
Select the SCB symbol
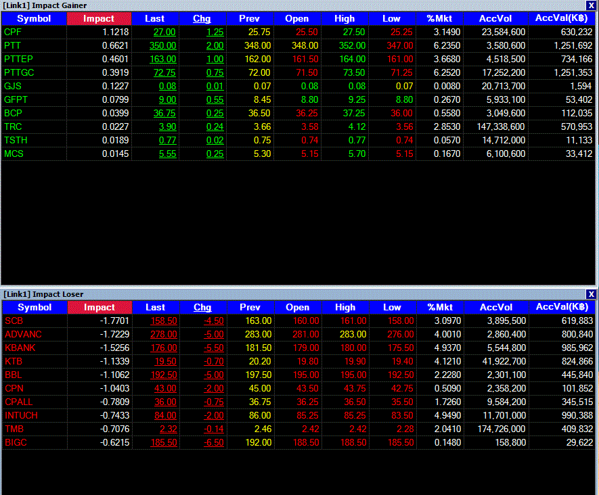click(14, 321)
